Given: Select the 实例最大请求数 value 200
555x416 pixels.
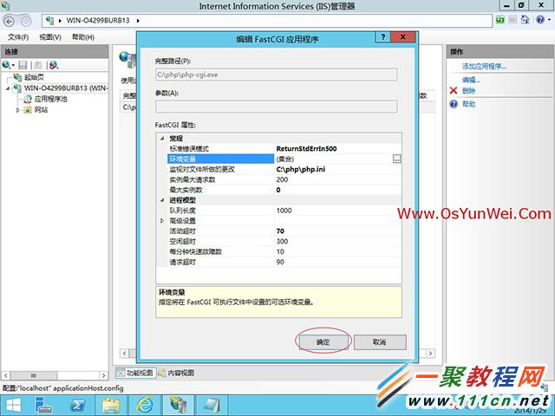Looking at the screenshot, I should (x=282, y=179).
